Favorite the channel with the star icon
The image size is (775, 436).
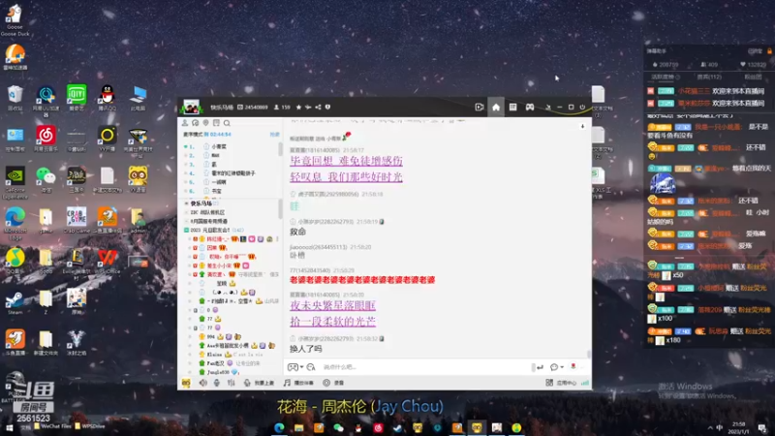[298, 108]
